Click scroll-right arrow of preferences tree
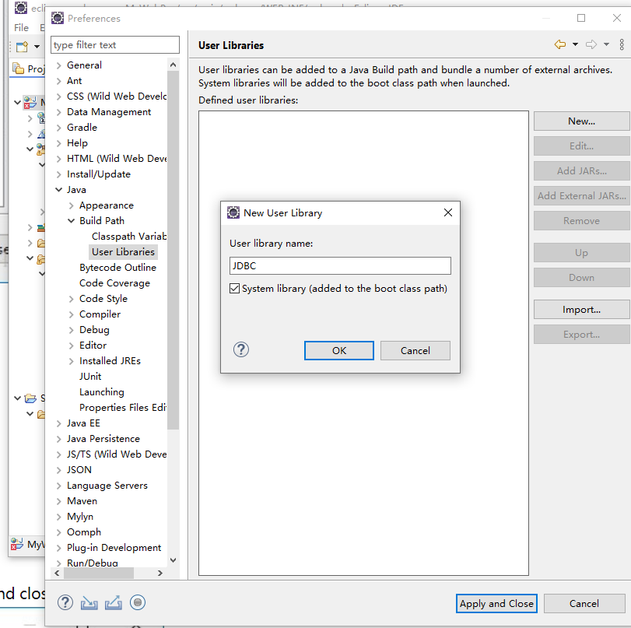 [x=160, y=573]
